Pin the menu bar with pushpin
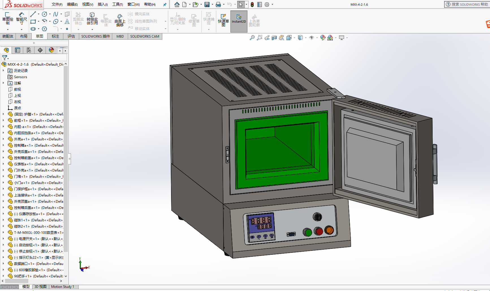This screenshot has width=490, height=291. click(165, 5)
